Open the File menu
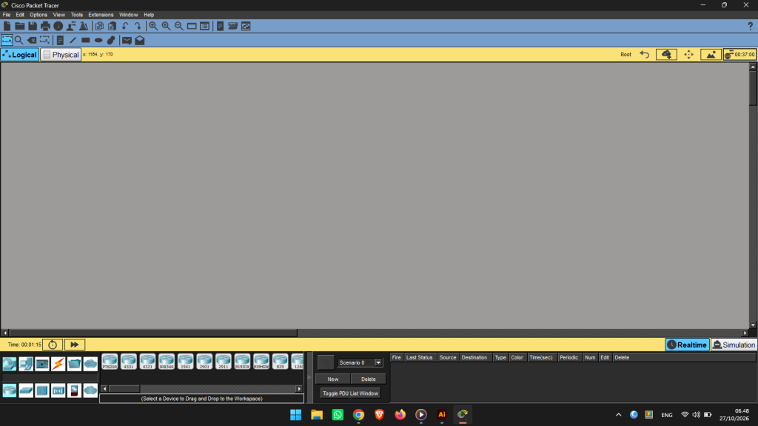Viewport: 758px width, 426px height. [x=7, y=15]
